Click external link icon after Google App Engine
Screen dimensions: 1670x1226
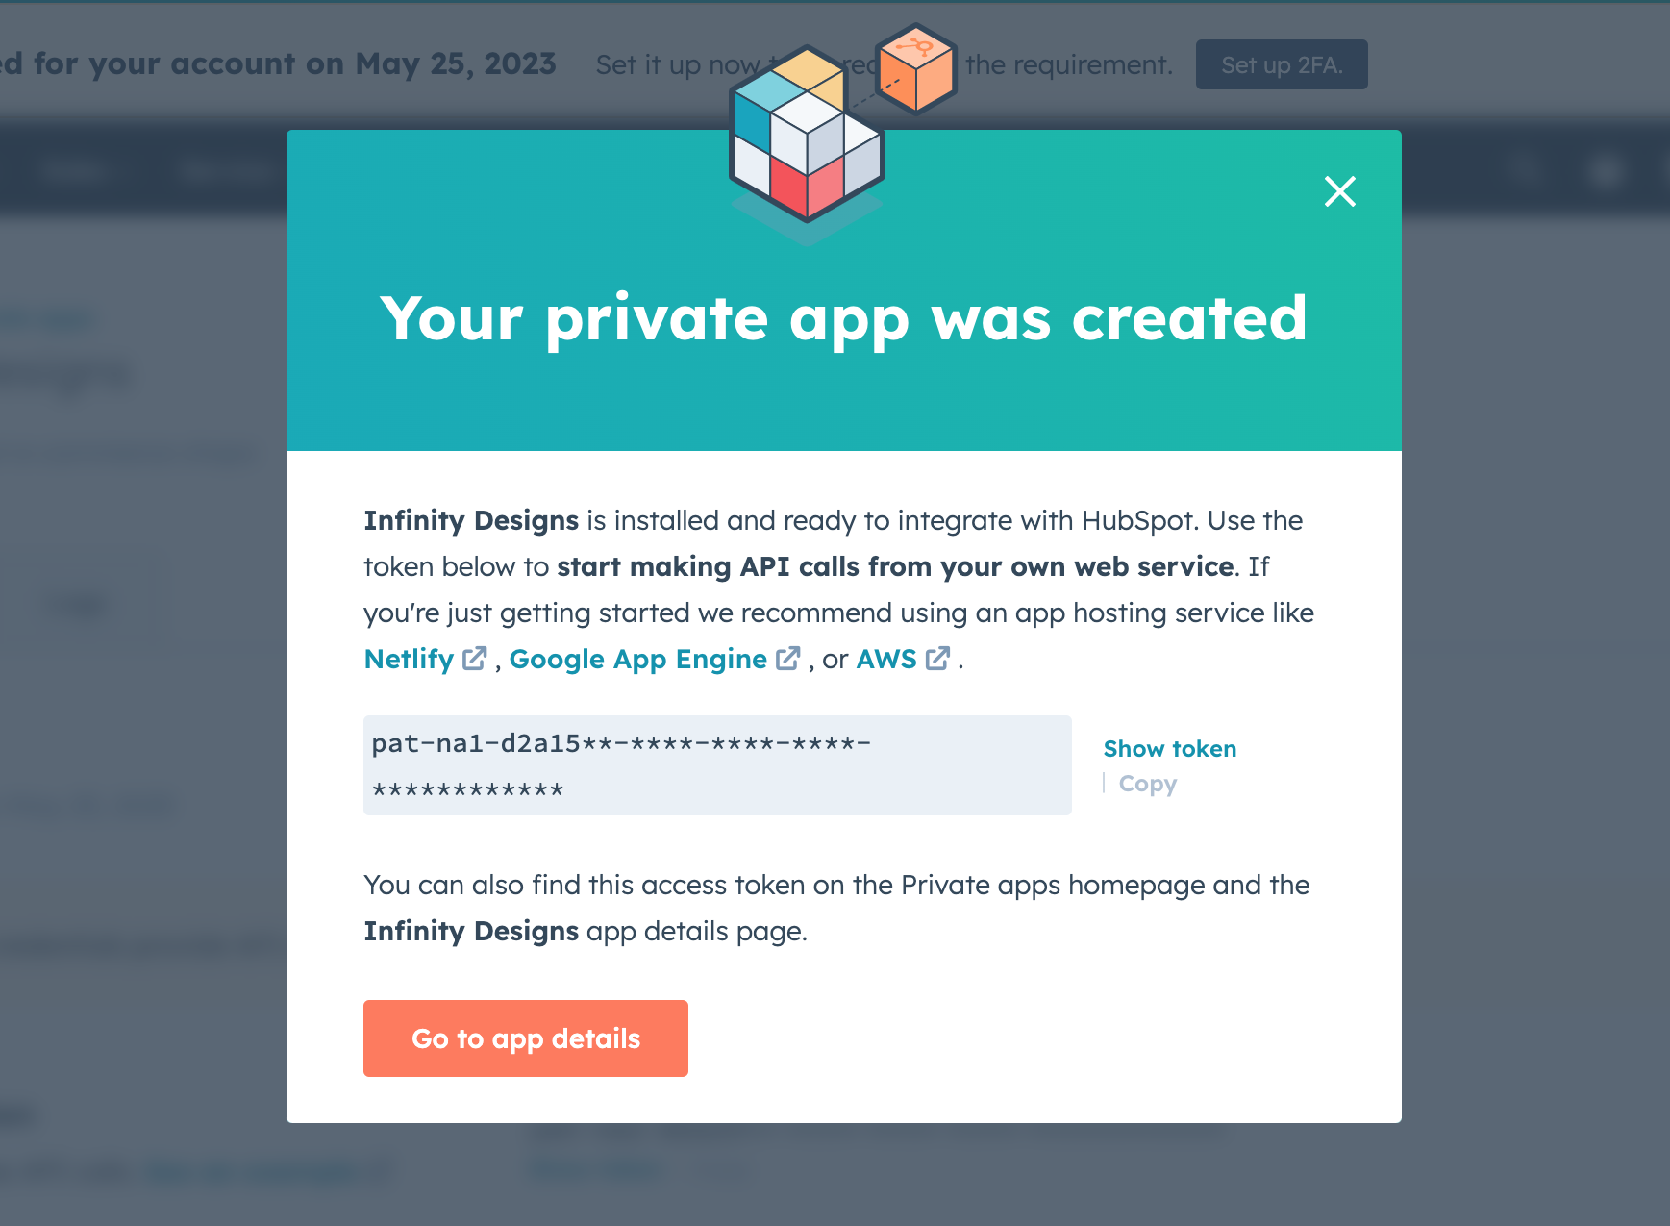(788, 659)
